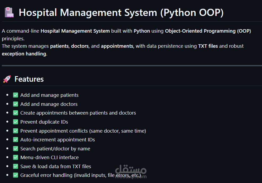Click the bold word 'Python' in the description
Viewport: 262px width, 183px height.
point(142,31)
